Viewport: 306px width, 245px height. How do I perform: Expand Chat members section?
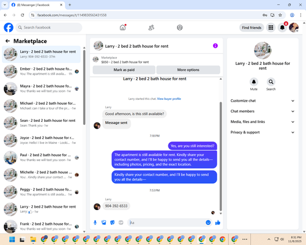tap(263, 111)
